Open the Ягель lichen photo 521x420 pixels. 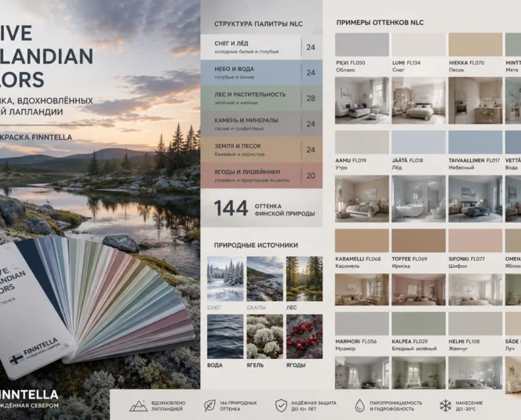click(265, 336)
